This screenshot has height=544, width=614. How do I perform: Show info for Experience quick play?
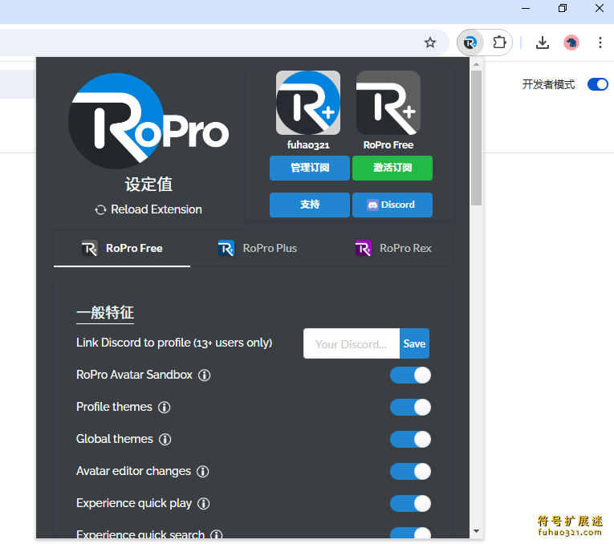pyautogui.click(x=203, y=503)
